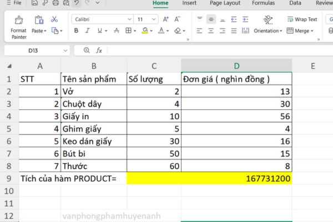The image size is (333, 222).
Task: Center text horizontally
Action: (x=211, y=31)
